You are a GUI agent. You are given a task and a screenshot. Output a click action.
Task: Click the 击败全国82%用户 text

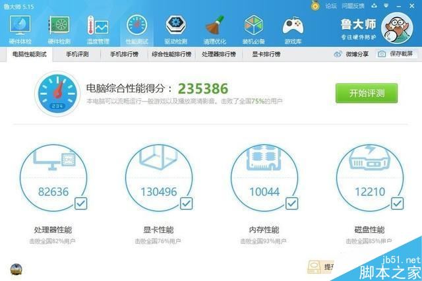click(x=53, y=241)
